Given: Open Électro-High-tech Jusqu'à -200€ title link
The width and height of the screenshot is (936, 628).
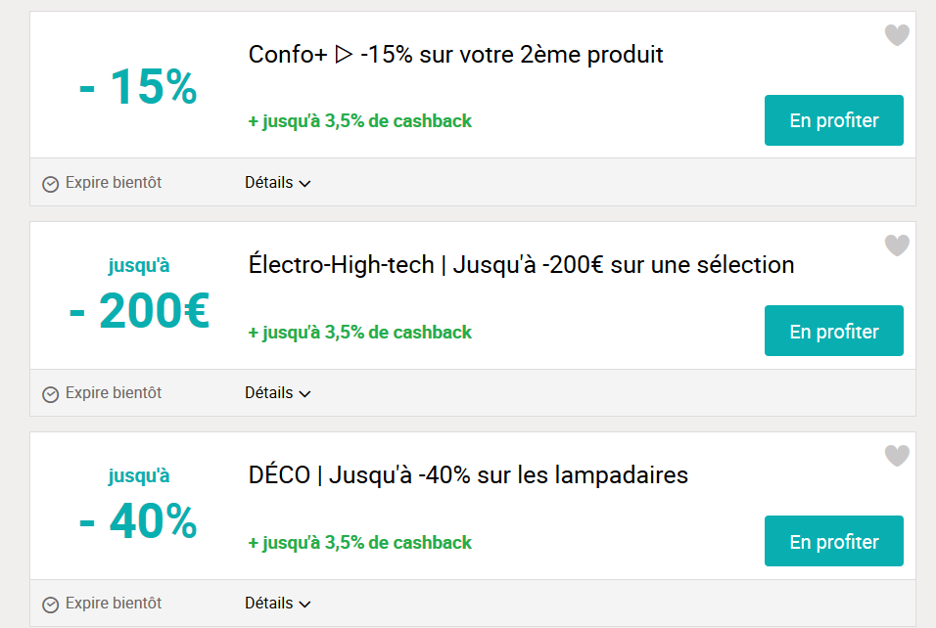Looking at the screenshot, I should (x=521, y=265).
